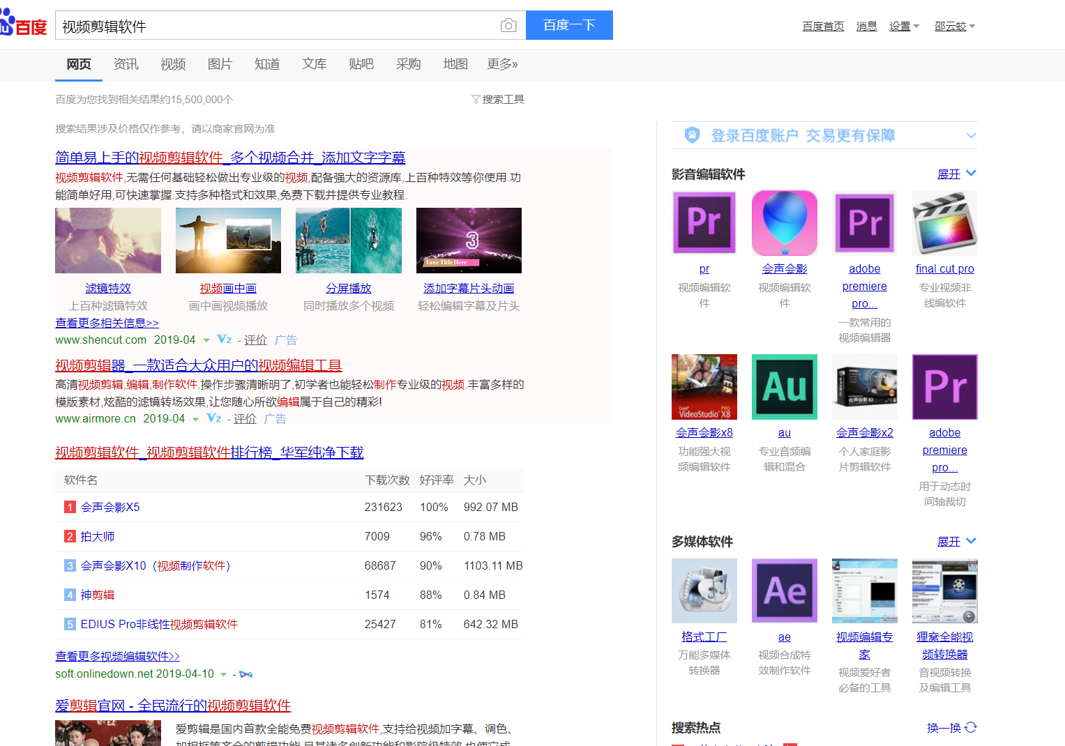Click the V2 badge for shencut.com
This screenshot has width=1065, height=746.
click(x=225, y=340)
